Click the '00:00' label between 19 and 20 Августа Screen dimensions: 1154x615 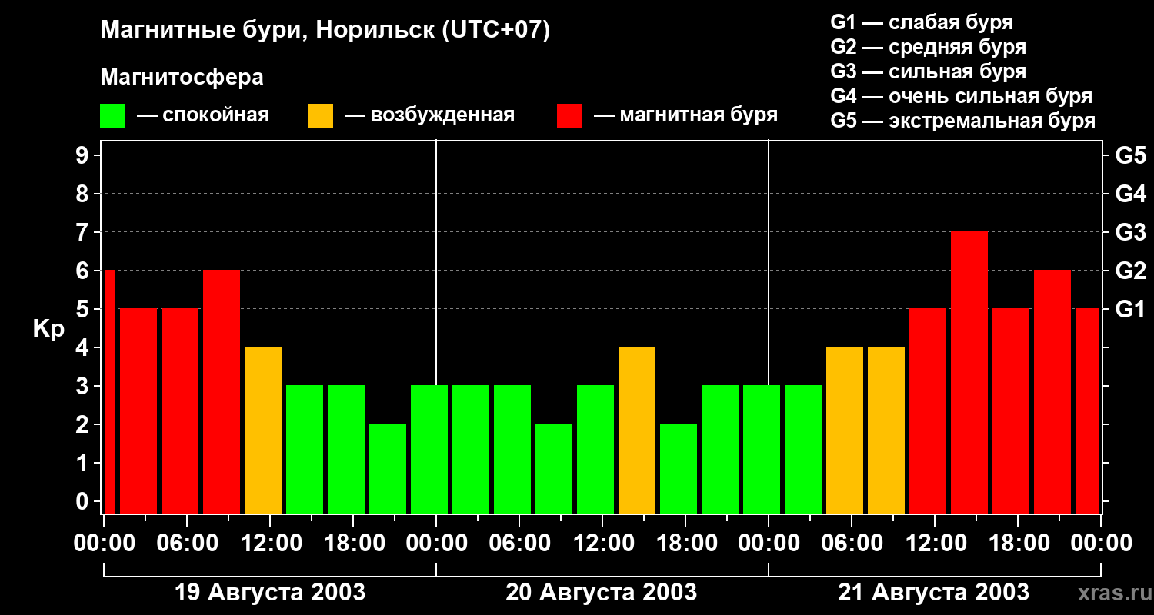[x=436, y=543]
